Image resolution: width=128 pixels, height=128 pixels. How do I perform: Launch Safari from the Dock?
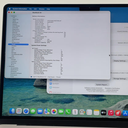tap(26, 111)
